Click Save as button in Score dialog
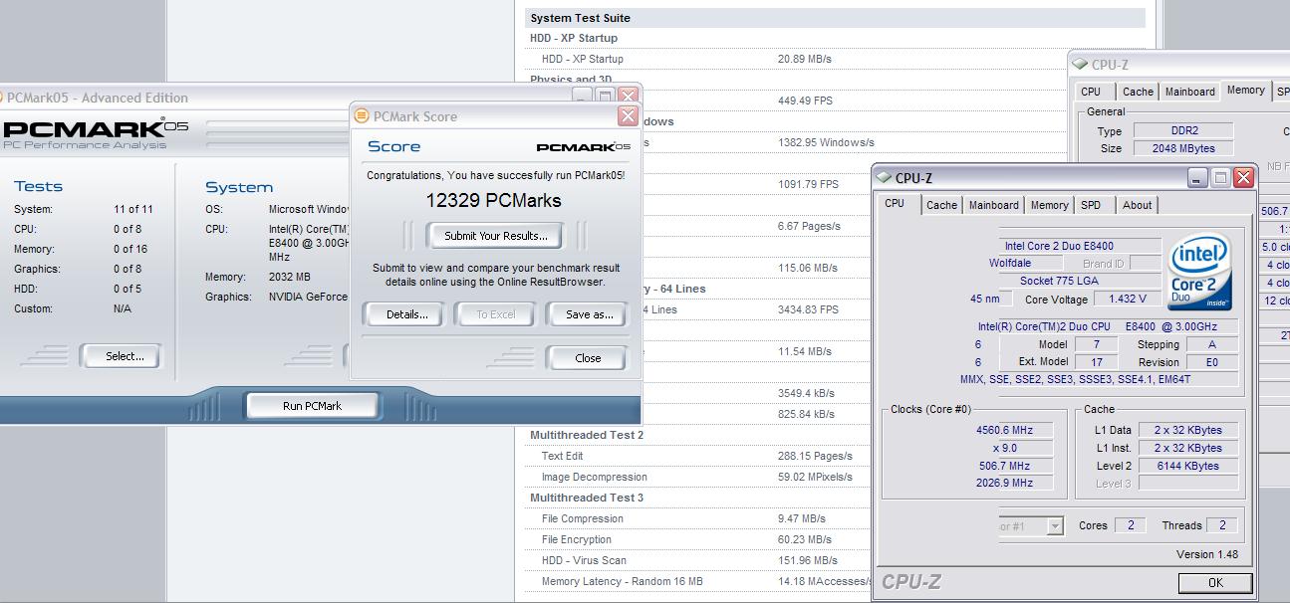 (x=589, y=314)
